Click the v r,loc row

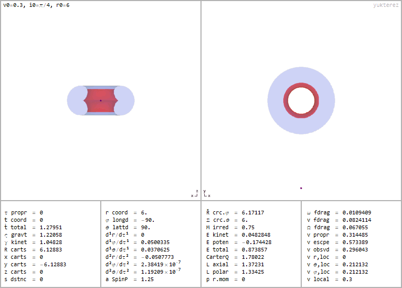coord(326,257)
